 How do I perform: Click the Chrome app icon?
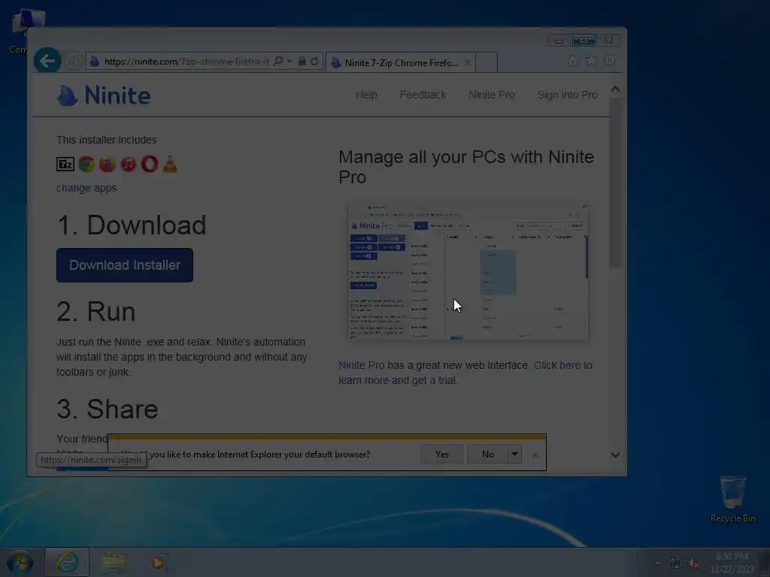coord(86,164)
